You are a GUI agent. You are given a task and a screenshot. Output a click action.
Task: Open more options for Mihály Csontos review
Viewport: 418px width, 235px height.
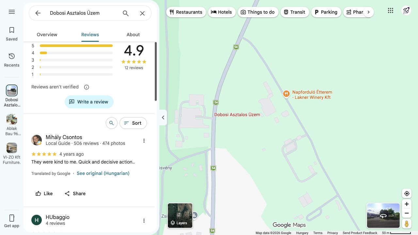point(144,141)
